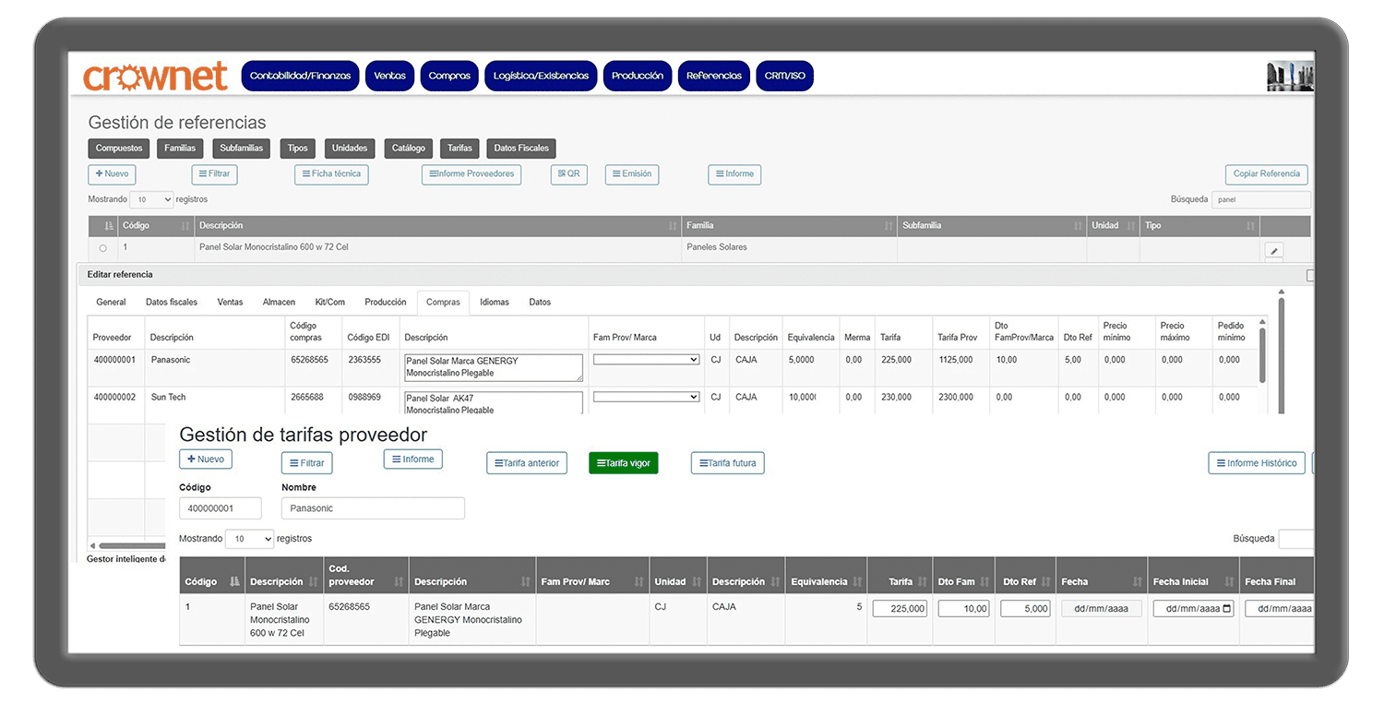Viewport: 1384px width, 704px height.
Task: Open Fam Prov/Marca dropdown for Sun Tech
Action: (x=646, y=397)
